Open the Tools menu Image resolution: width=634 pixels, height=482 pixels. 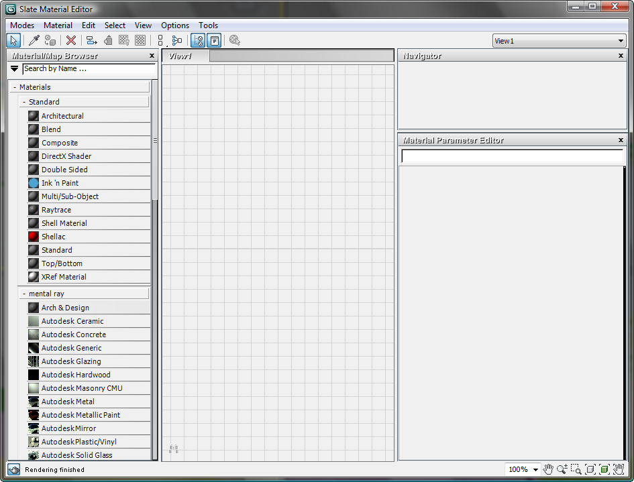(x=208, y=25)
